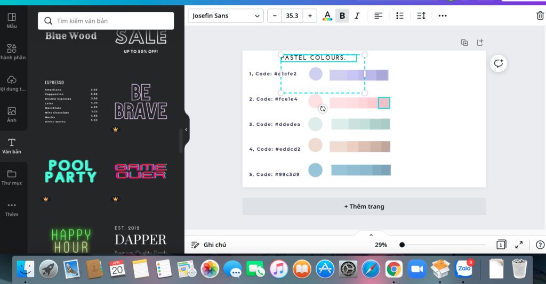Image resolution: width=546 pixels, height=284 pixels.
Task: Toggle bold formatting
Action: [x=342, y=15]
